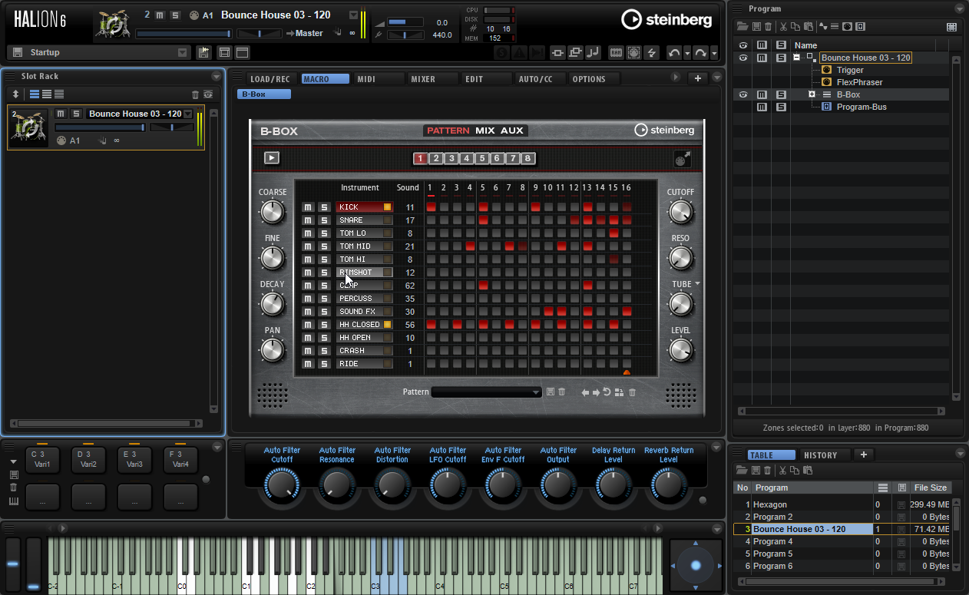Screen dimensions: 969x595
Task: Open the Startup multi-program dropdown
Action: tap(182, 52)
